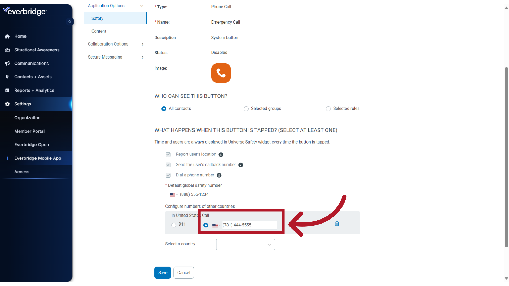Image resolution: width=509 pixels, height=286 pixels.
Task: Save the safety button configuration
Action: click(163, 272)
